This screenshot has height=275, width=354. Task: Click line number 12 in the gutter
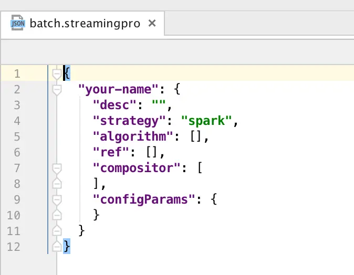click(14, 247)
